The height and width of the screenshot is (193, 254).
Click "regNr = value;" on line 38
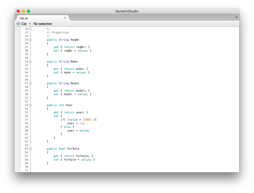tap(76, 51)
